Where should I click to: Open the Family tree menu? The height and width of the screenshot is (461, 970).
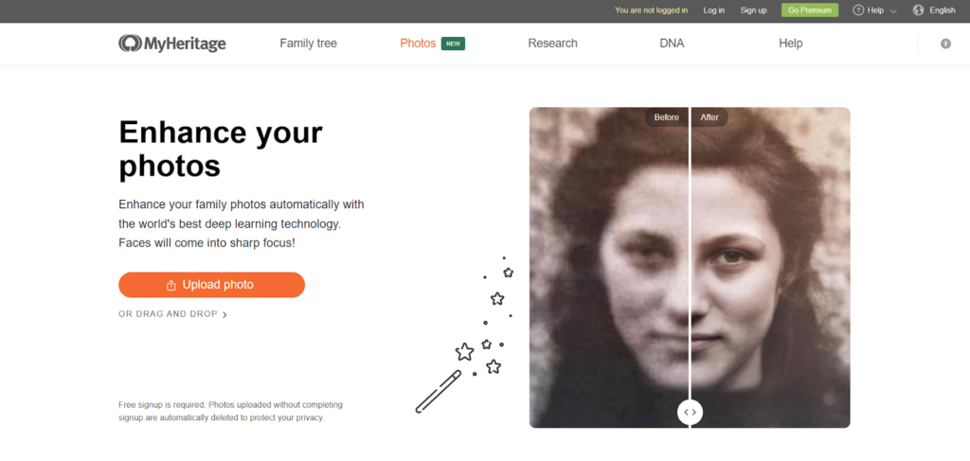[x=308, y=44]
